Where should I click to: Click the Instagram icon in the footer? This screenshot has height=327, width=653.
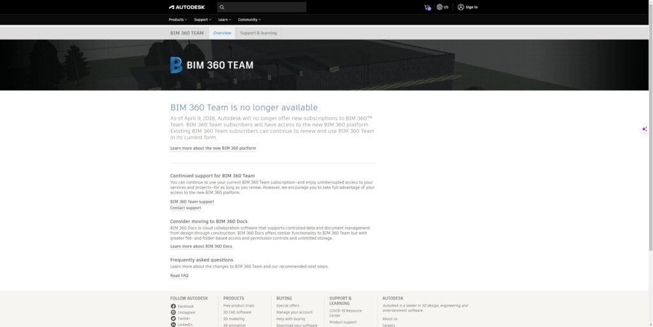tap(173, 312)
